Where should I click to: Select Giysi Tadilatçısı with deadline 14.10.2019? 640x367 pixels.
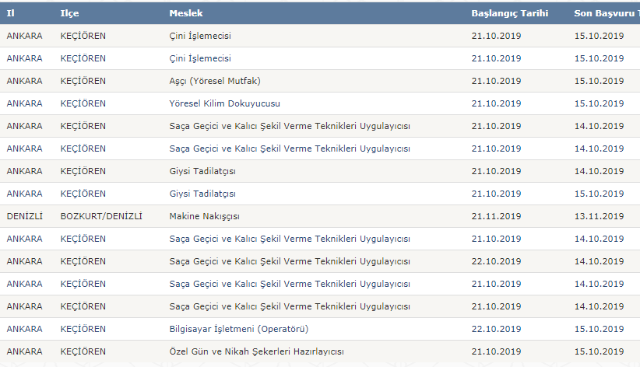point(202,171)
